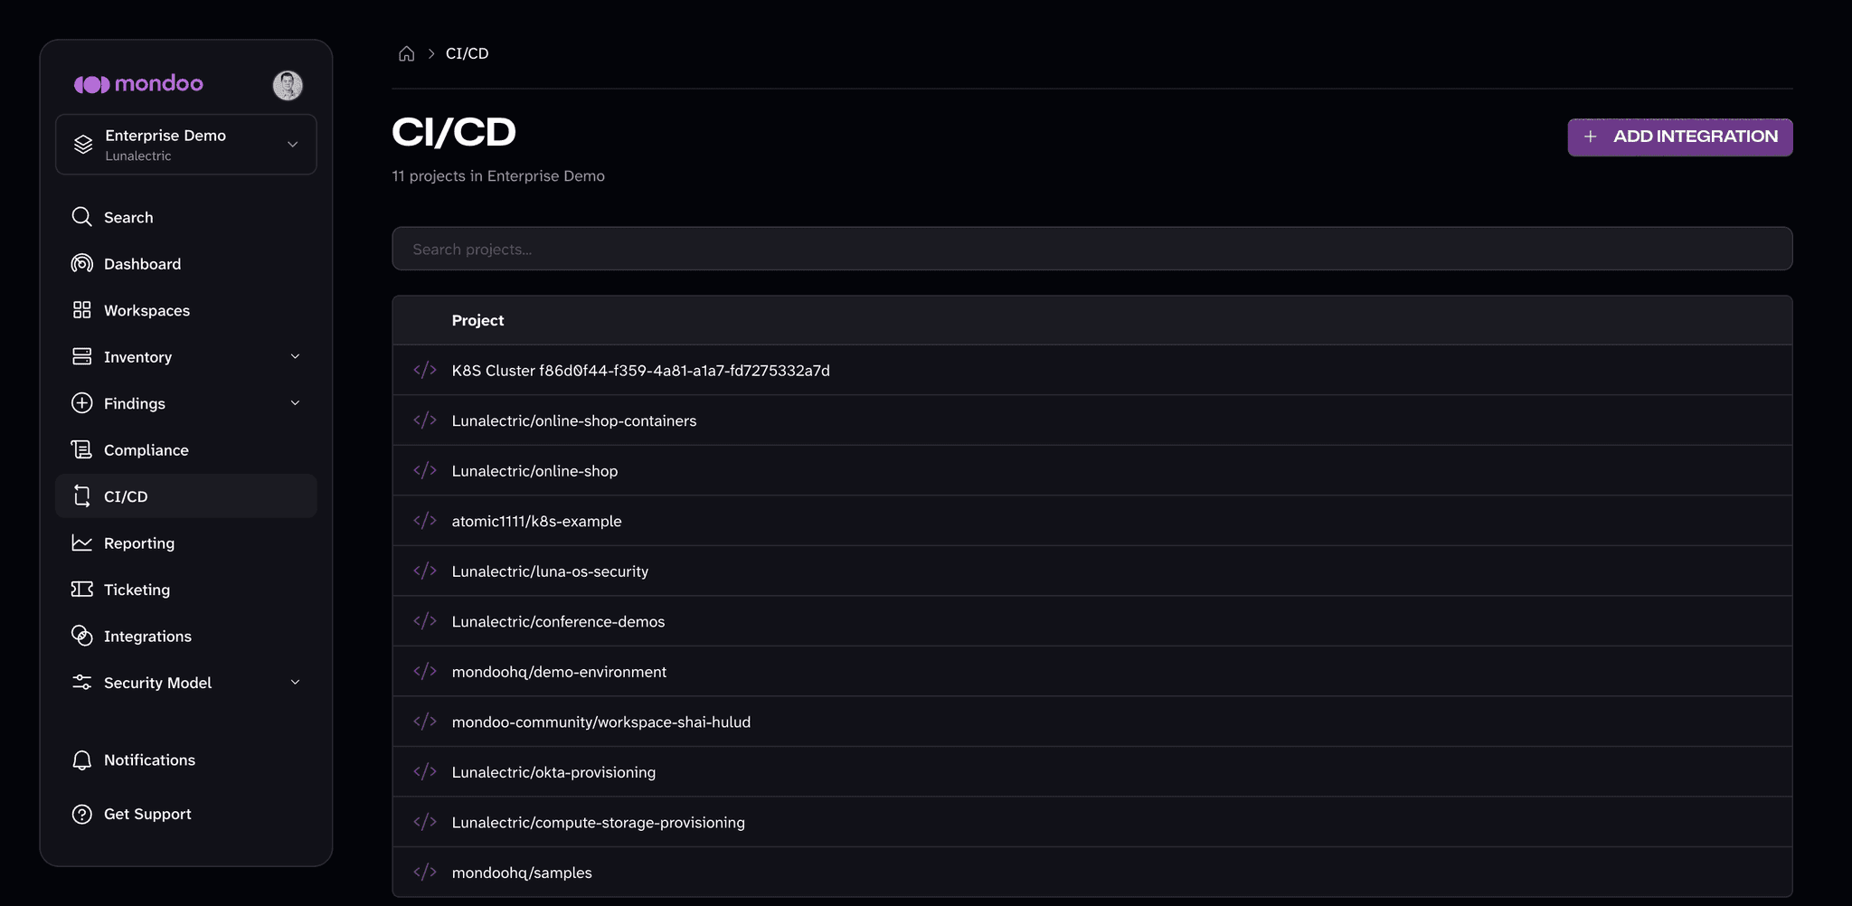The width and height of the screenshot is (1852, 906).
Task: Click the Ticketing ticket icon
Action: 82,590
